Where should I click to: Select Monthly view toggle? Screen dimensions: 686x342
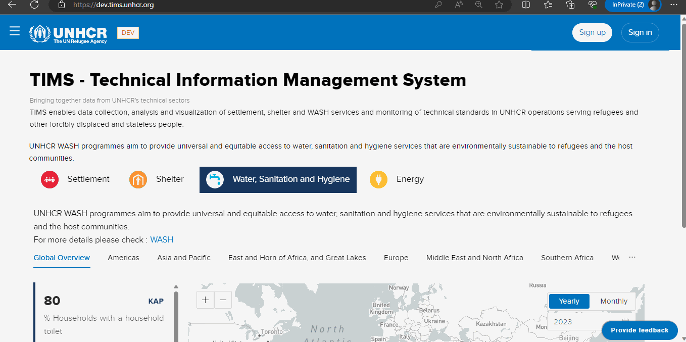click(x=614, y=302)
